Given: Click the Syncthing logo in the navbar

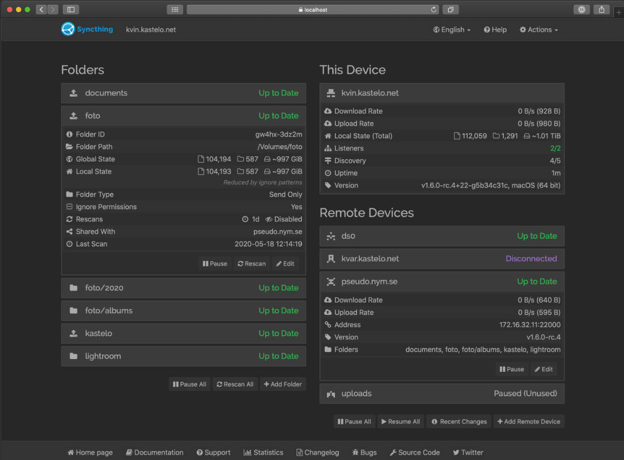Looking at the screenshot, I should coord(68,29).
